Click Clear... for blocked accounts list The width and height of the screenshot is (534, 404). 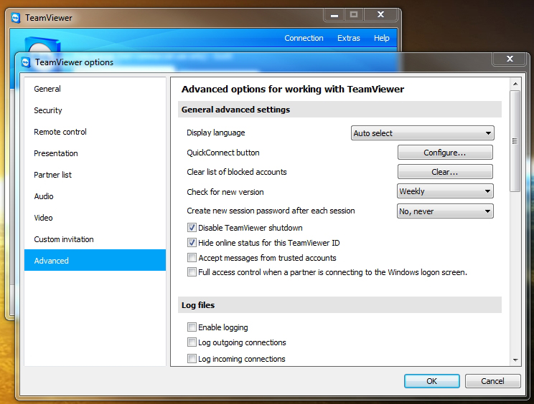tap(445, 172)
